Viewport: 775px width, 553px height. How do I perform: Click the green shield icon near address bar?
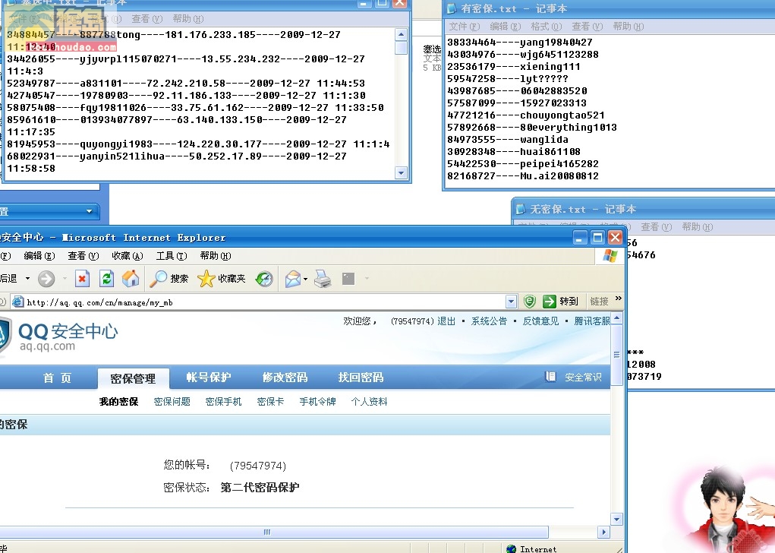[529, 301]
